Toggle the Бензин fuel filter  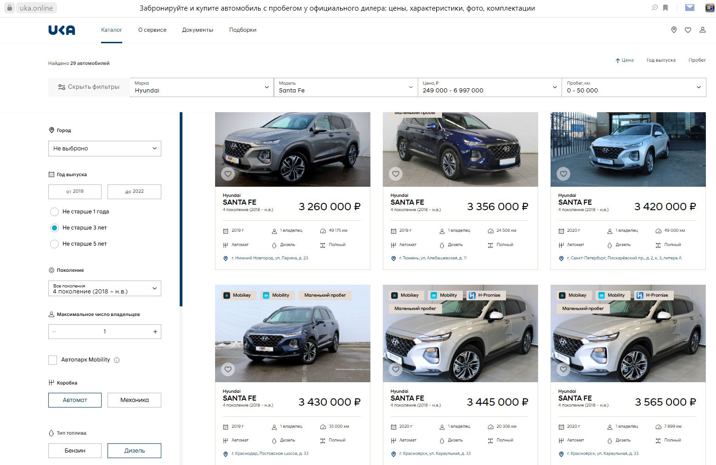tap(75, 451)
